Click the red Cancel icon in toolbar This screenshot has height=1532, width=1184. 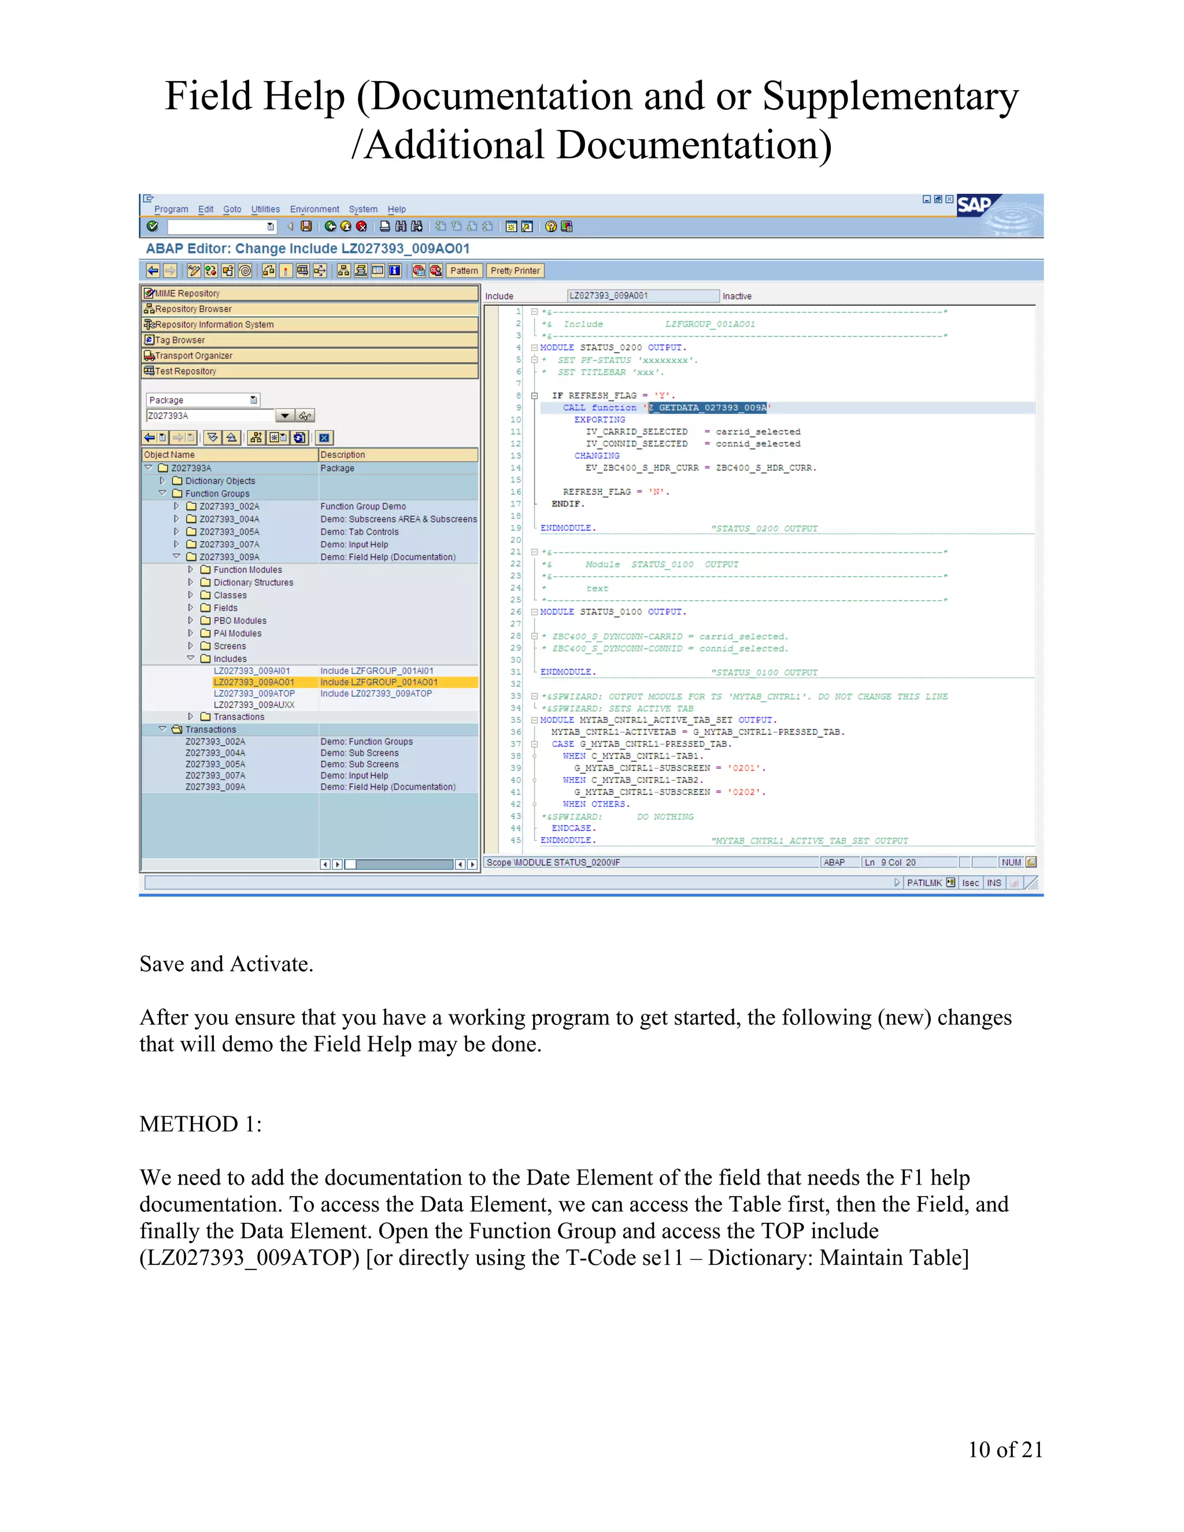[x=361, y=227]
